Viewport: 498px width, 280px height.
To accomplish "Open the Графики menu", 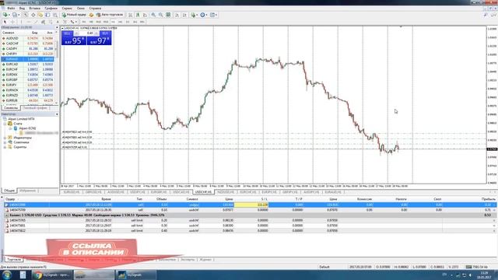I will (51, 9).
